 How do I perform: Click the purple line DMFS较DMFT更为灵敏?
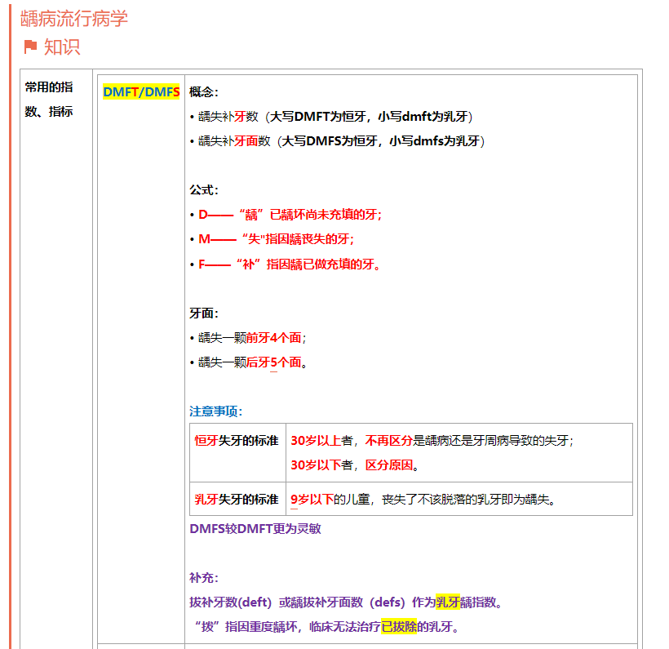tap(255, 529)
